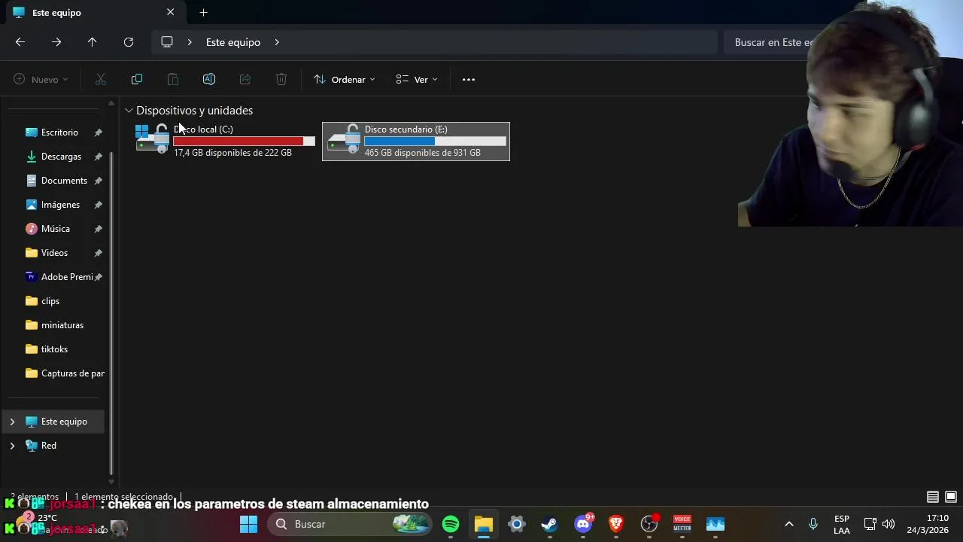
Task: Open the Ver dropdown
Action: tap(417, 79)
